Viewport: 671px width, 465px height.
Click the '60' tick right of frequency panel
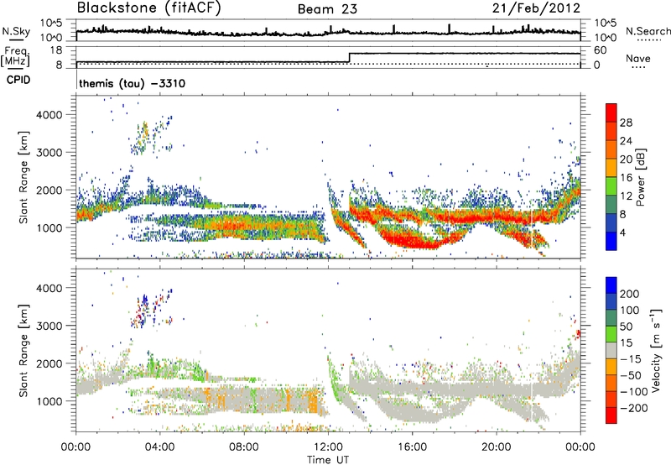point(600,50)
